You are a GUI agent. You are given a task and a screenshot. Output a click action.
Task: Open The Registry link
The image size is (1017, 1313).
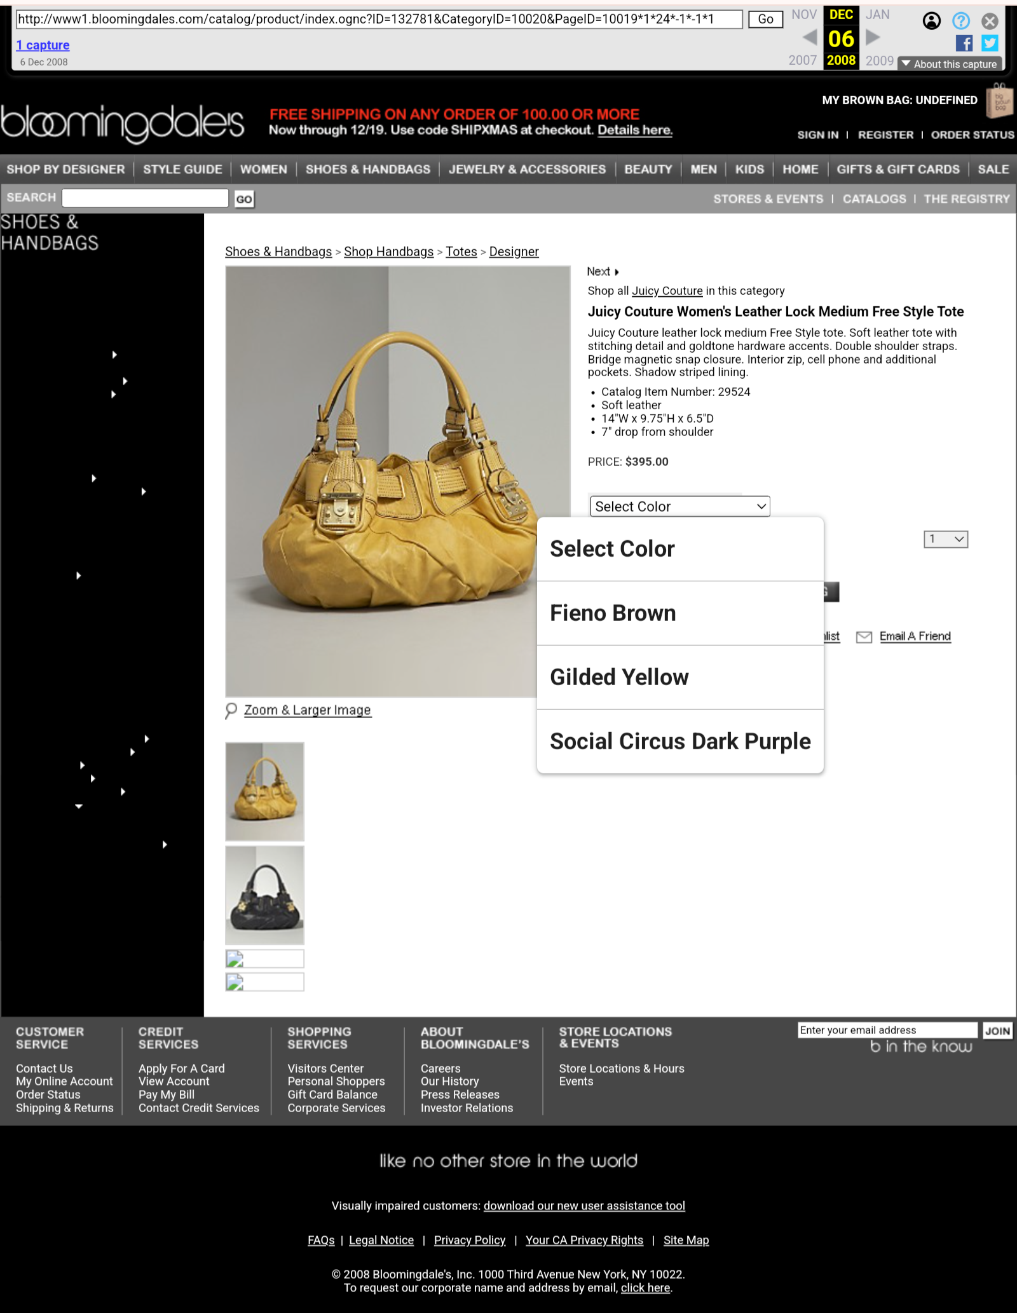966,199
